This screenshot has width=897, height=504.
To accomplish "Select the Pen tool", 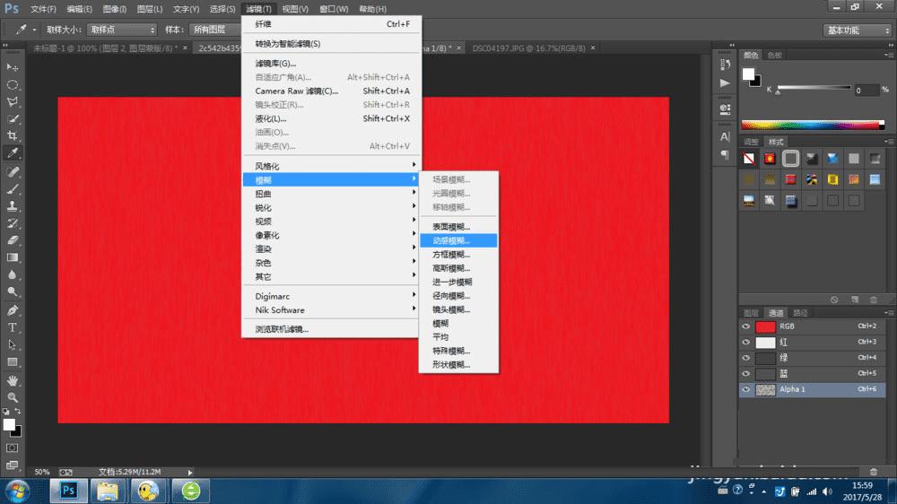I will (x=12, y=310).
